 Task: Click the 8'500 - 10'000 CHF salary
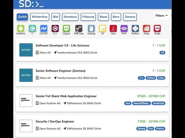(x=151, y=96)
